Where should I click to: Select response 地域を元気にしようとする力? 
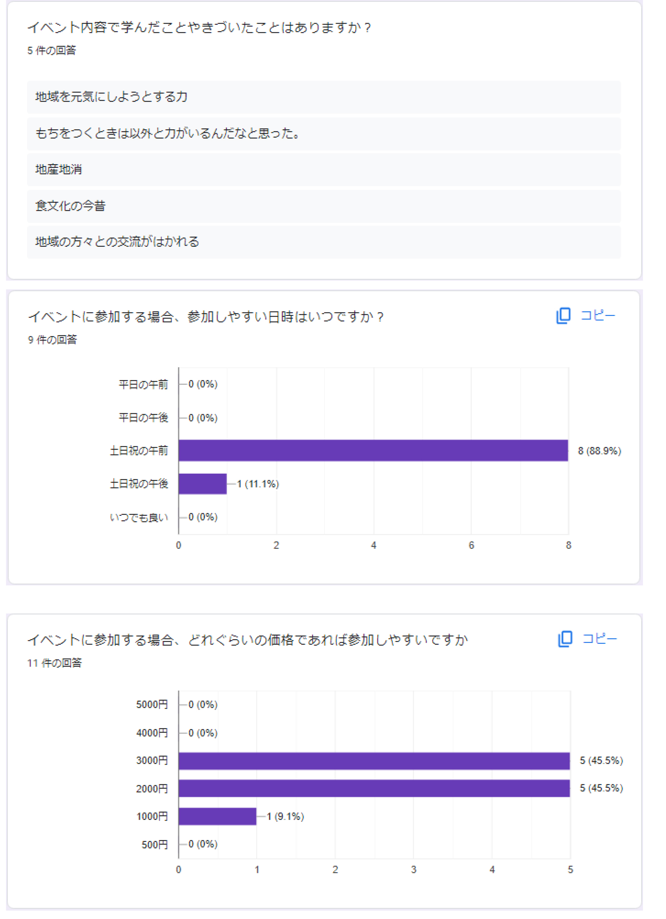pyautogui.click(x=324, y=97)
